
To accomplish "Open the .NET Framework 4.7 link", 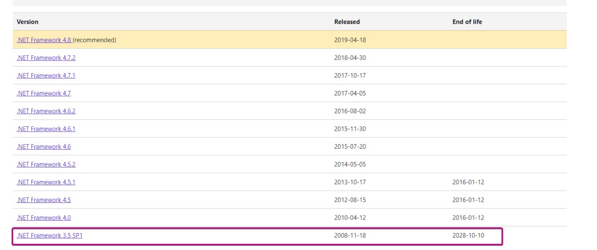I will tap(44, 93).
